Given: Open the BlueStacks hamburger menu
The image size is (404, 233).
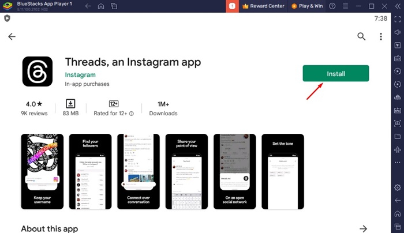Looking at the screenshot, I should click(x=346, y=6).
